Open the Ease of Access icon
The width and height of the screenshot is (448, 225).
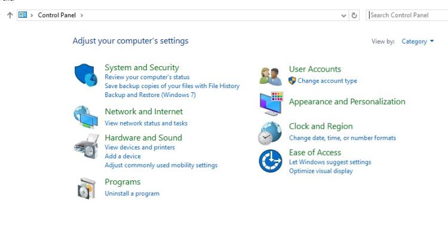pos(270,161)
